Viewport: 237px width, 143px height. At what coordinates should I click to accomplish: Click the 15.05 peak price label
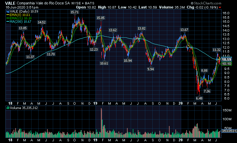[101, 18]
